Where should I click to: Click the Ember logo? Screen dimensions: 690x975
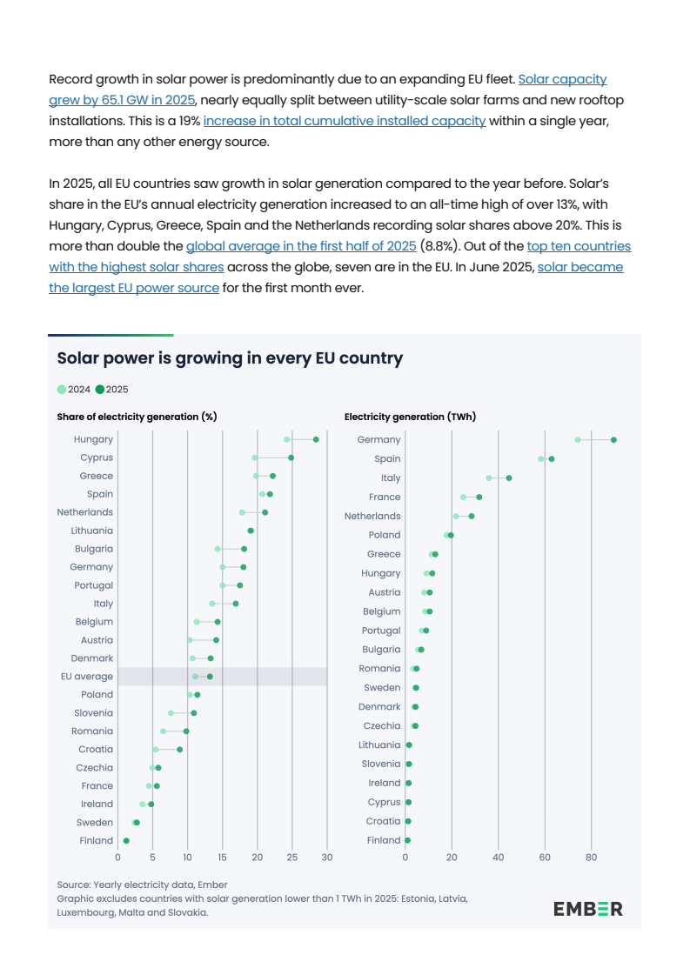(588, 909)
